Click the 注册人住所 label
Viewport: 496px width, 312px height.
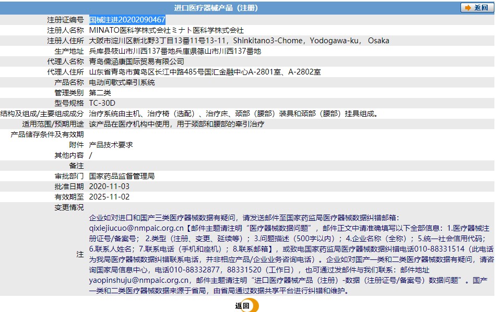[65, 41]
